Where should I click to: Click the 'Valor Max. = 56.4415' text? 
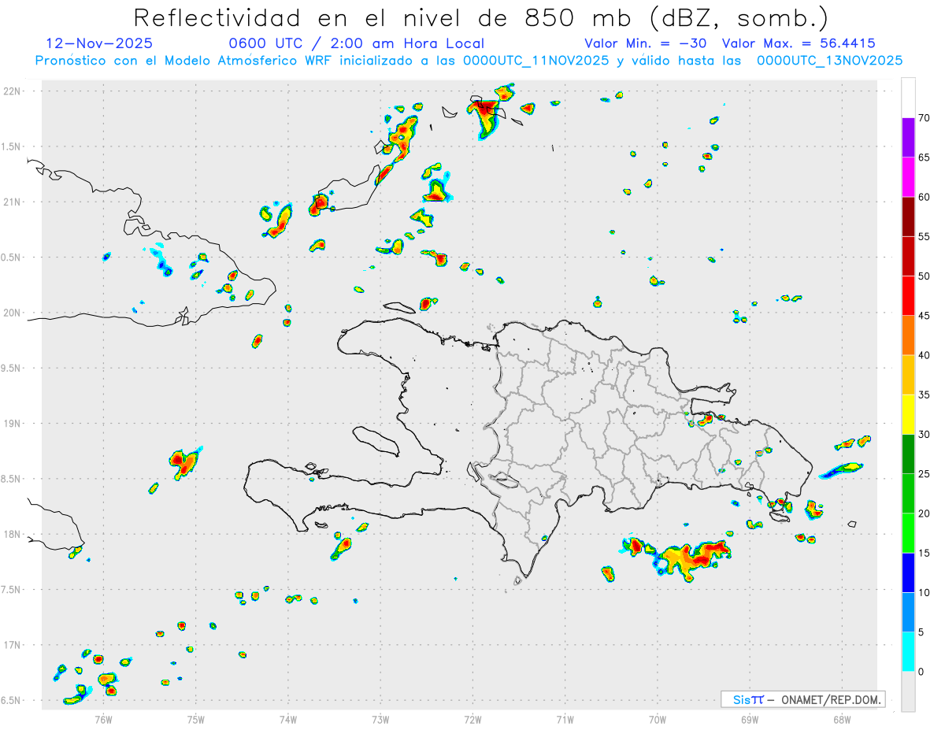pyautogui.click(x=799, y=43)
